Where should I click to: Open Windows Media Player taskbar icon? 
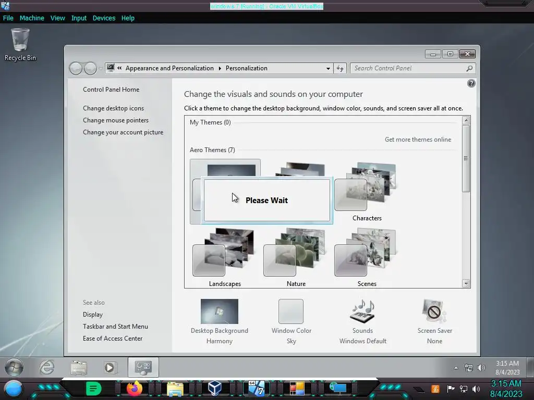110,368
